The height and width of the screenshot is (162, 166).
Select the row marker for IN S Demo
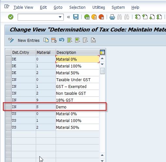click(8, 107)
